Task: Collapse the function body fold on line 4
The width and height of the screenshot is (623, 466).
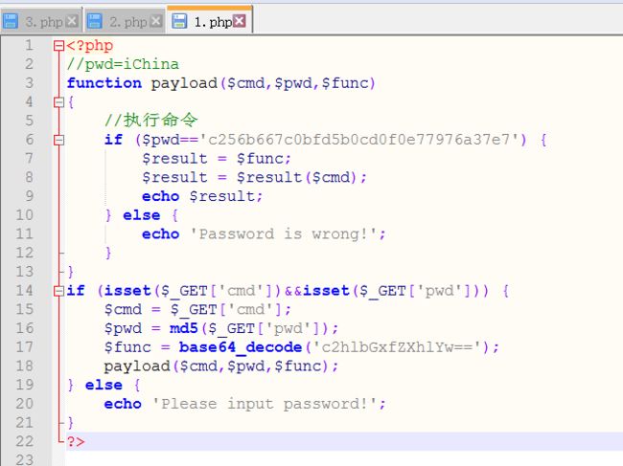Action: coord(58,102)
